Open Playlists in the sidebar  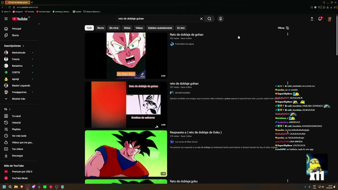[x=20, y=129]
